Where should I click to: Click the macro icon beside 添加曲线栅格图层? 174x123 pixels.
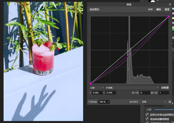tap(147, 119)
